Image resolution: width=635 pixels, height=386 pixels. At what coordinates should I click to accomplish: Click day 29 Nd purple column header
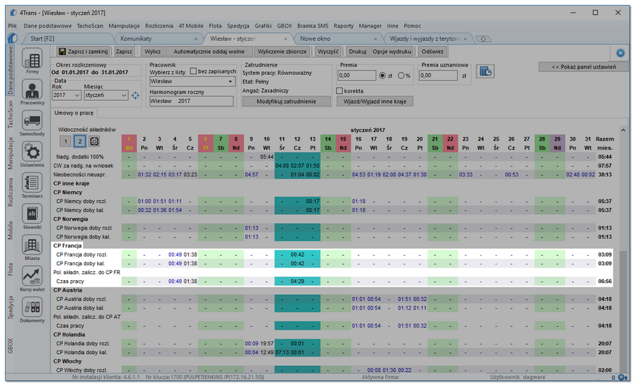[x=557, y=144]
